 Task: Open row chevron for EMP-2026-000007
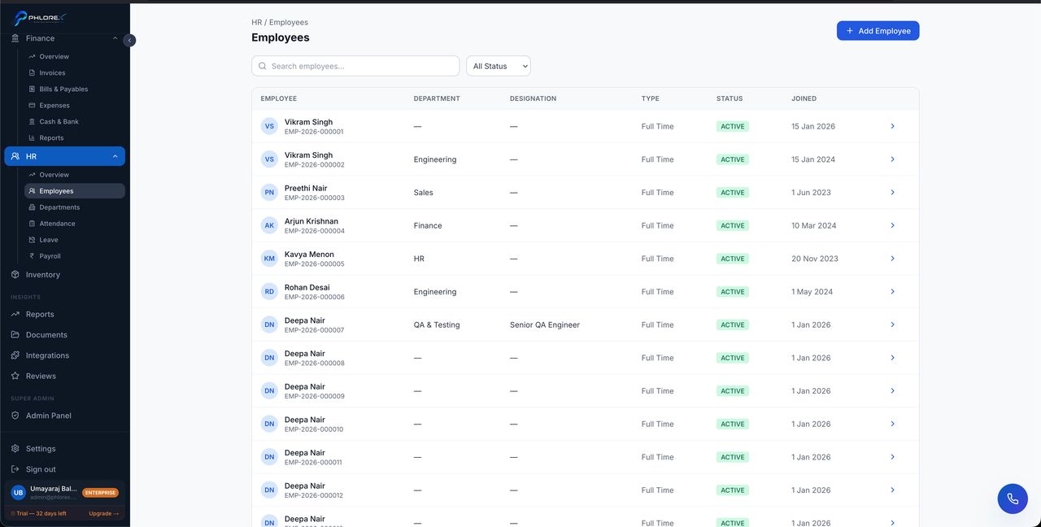[892, 324]
